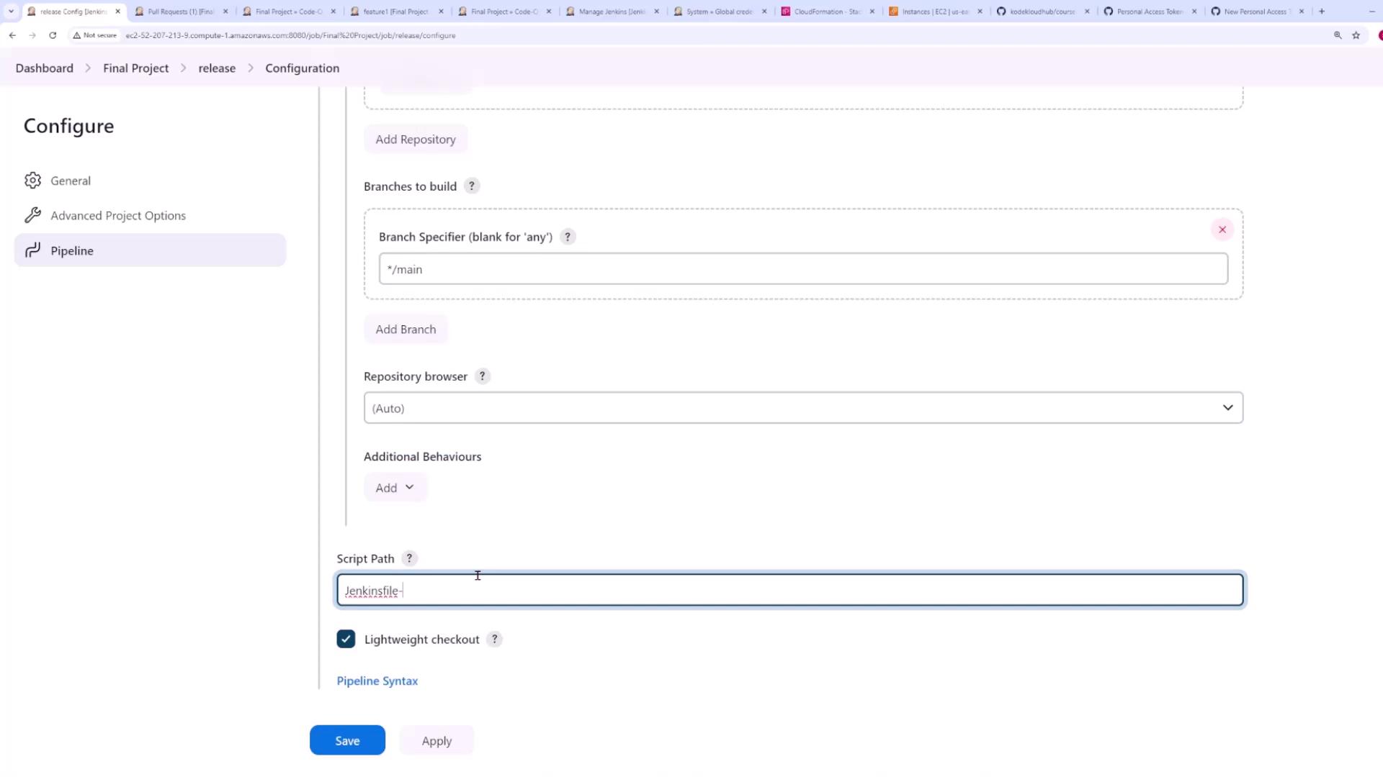Click into the Branch Specifier text field
1383x777 pixels.
[802, 269]
